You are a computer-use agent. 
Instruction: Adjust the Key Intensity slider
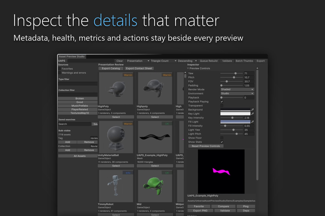click(231, 118)
